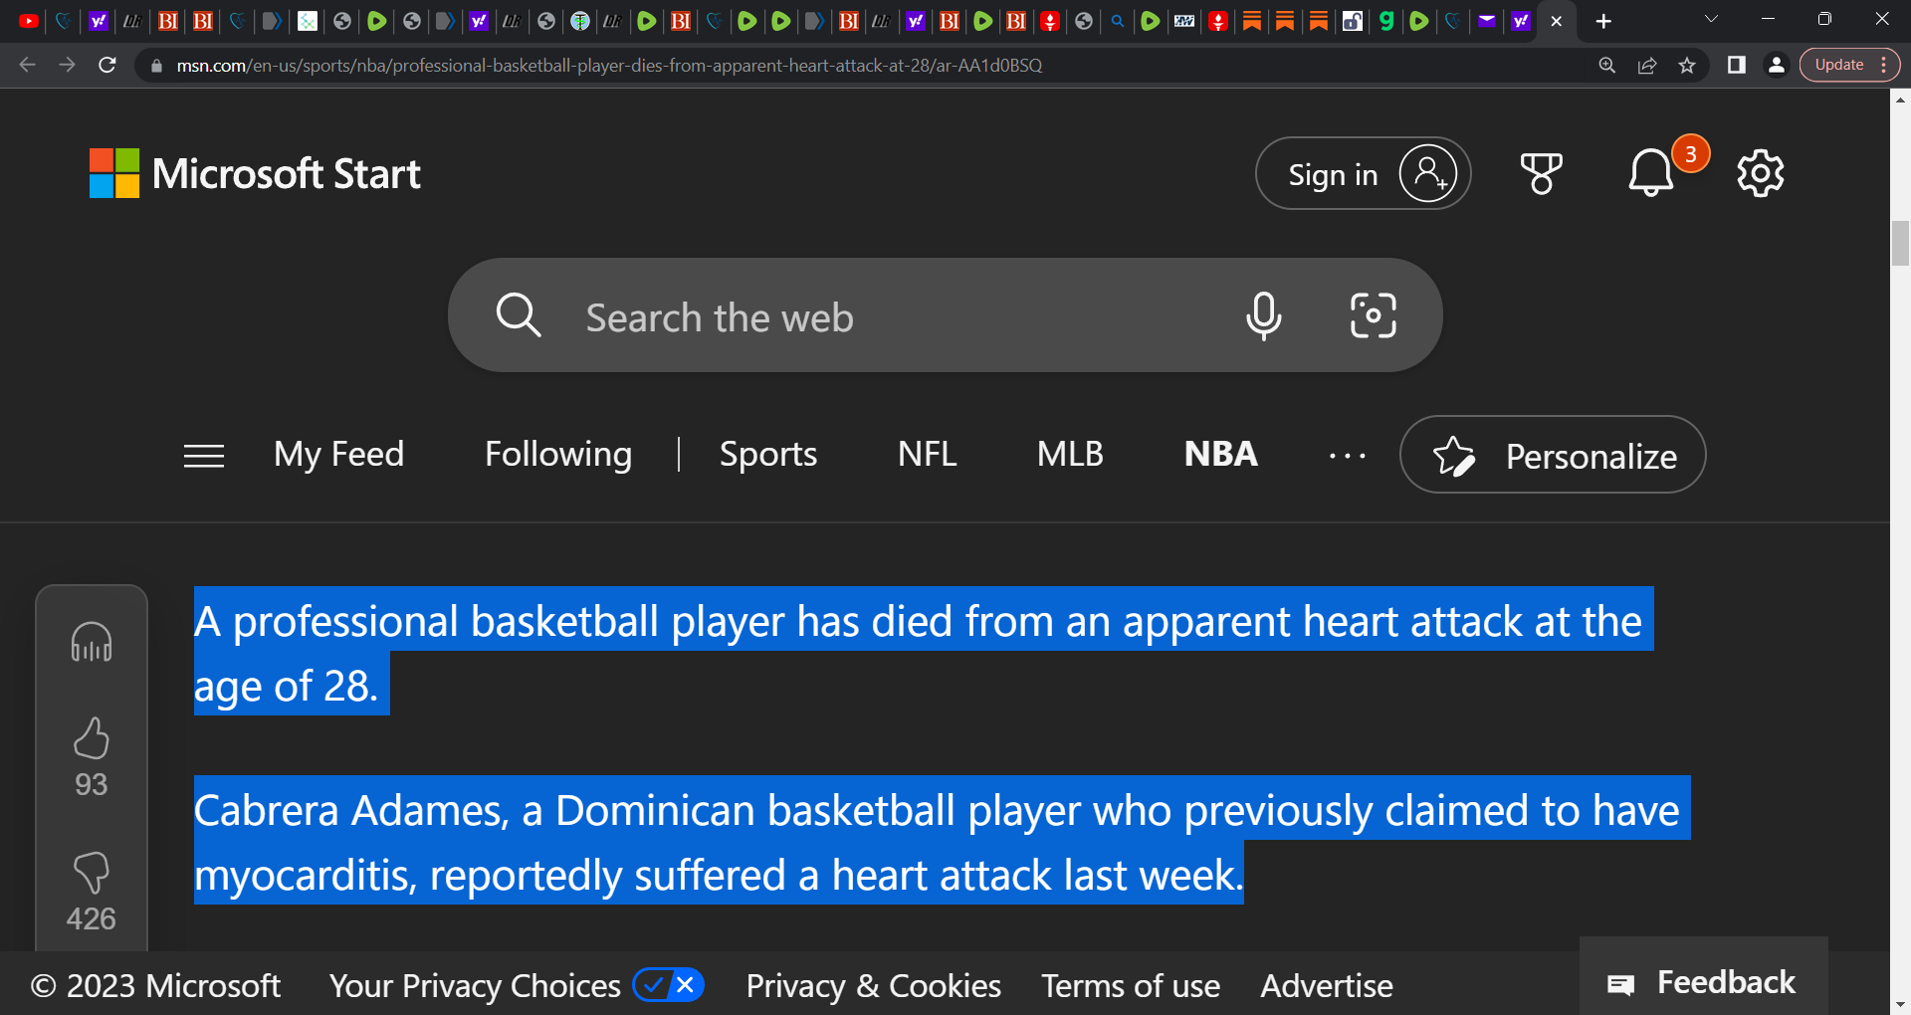Listen to article with headphones icon
This screenshot has width=1911, height=1015.
(92, 642)
